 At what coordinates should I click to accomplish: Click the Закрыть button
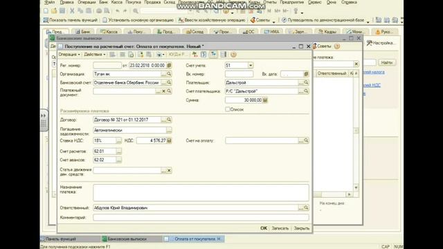coord(302,228)
